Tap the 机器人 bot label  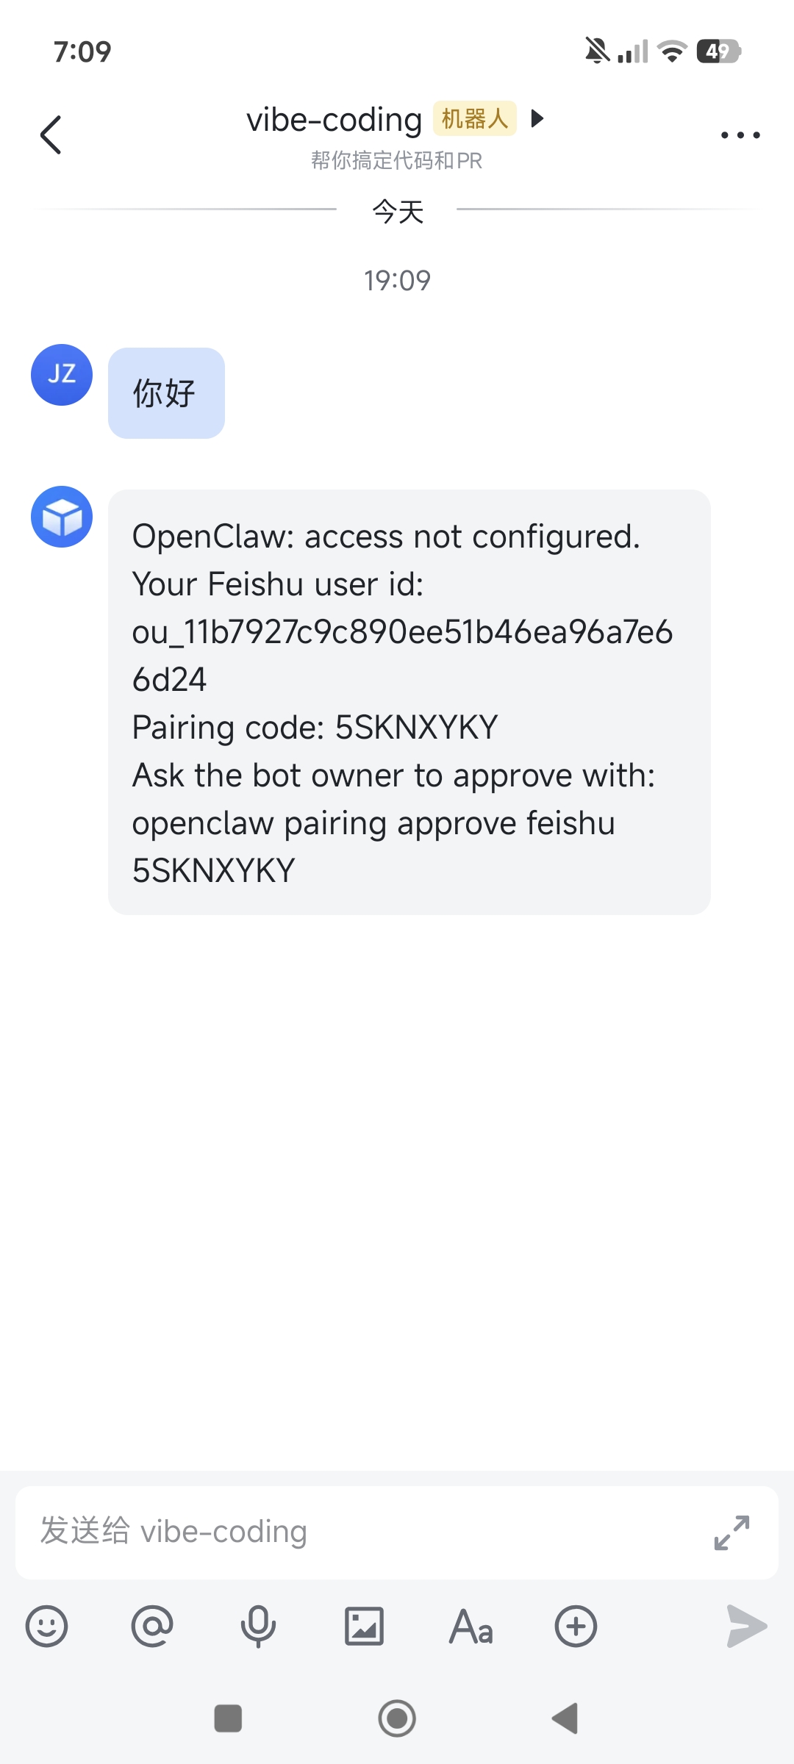(x=474, y=119)
